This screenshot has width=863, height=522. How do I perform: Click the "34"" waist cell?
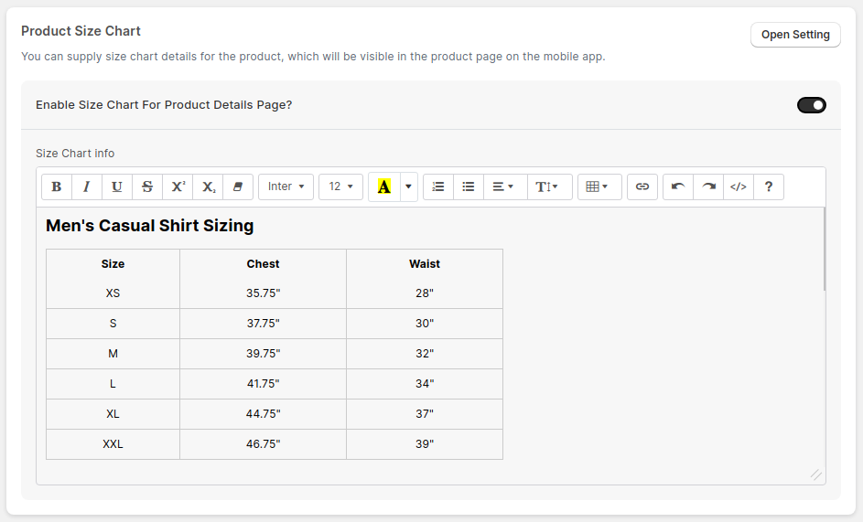click(x=425, y=384)
